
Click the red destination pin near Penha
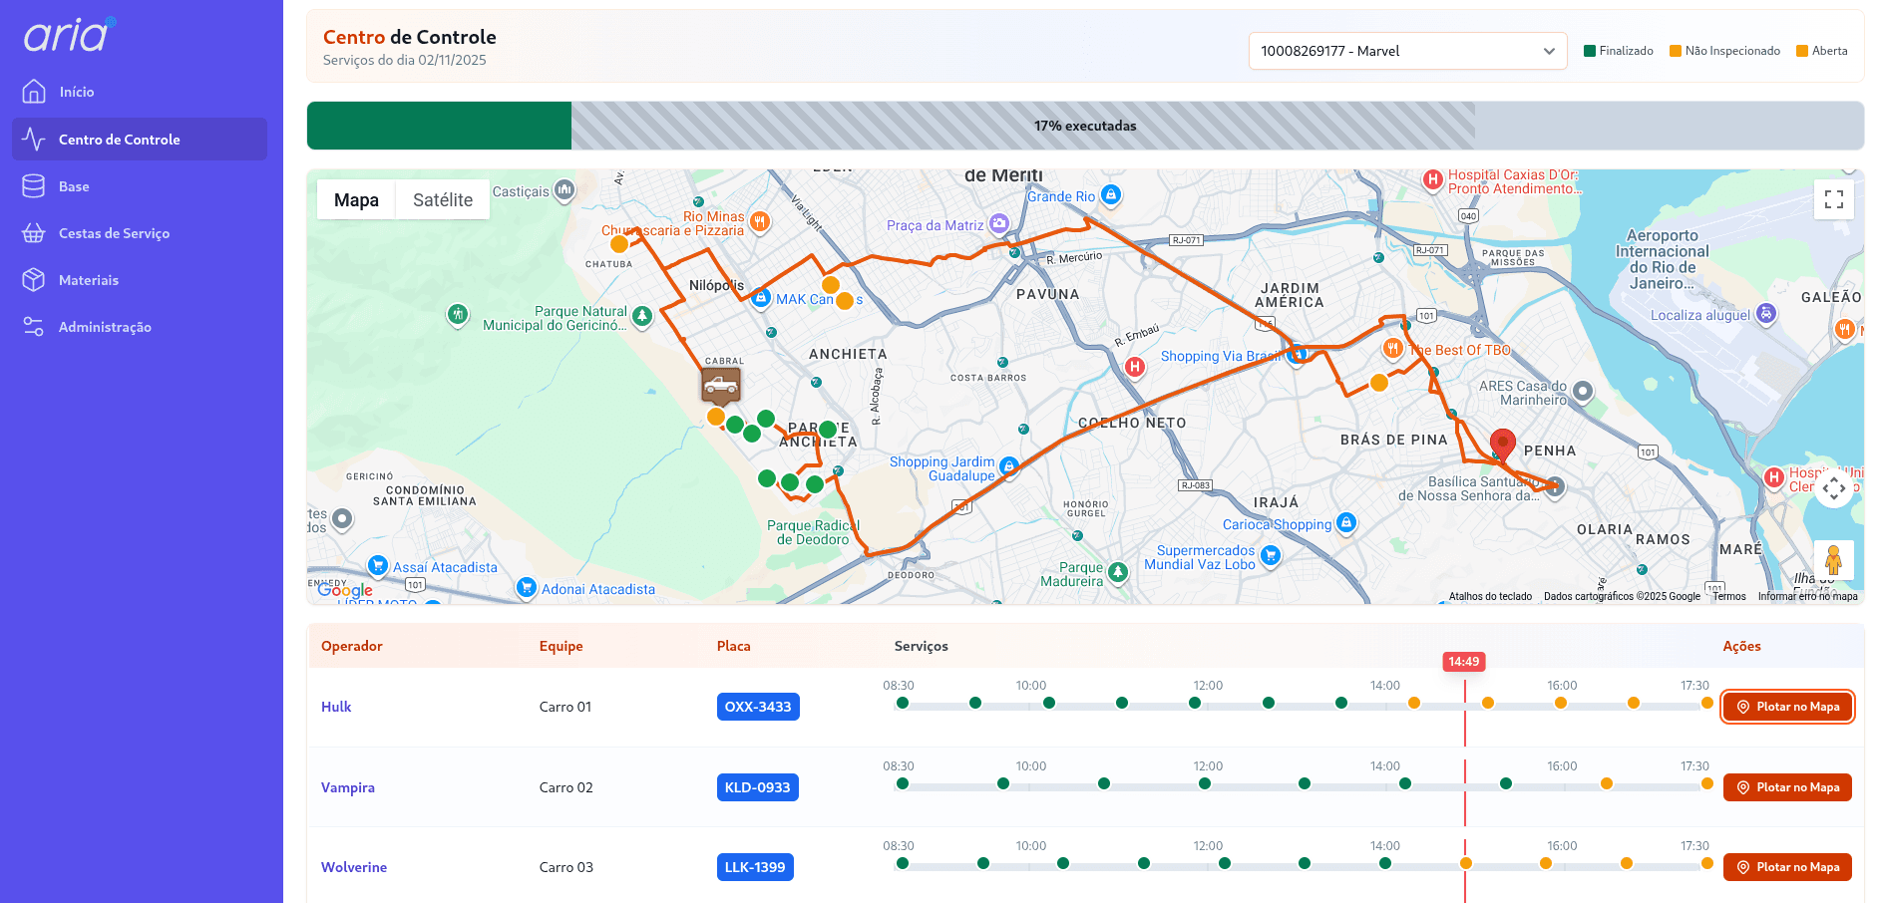[1502, 444]
